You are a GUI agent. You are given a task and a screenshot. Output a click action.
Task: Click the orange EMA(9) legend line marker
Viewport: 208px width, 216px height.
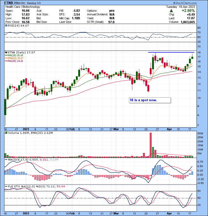coord(6,58)
